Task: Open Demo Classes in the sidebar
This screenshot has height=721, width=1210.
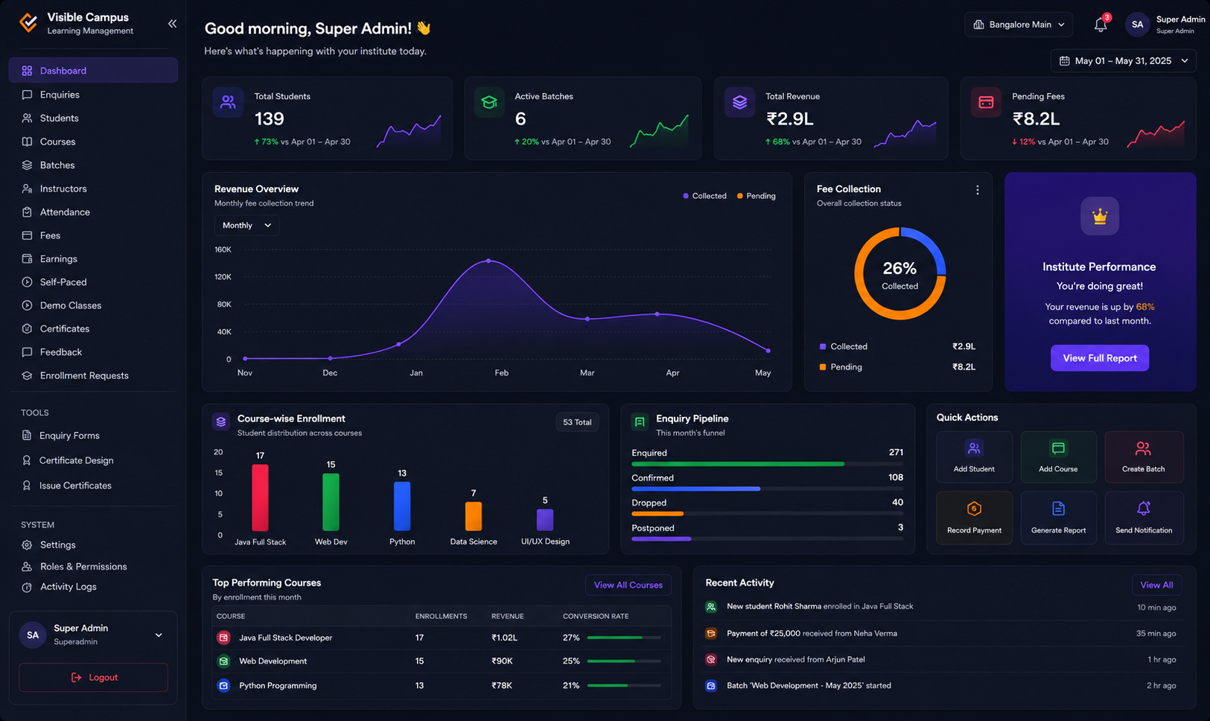Action: [x=93, y=305]
